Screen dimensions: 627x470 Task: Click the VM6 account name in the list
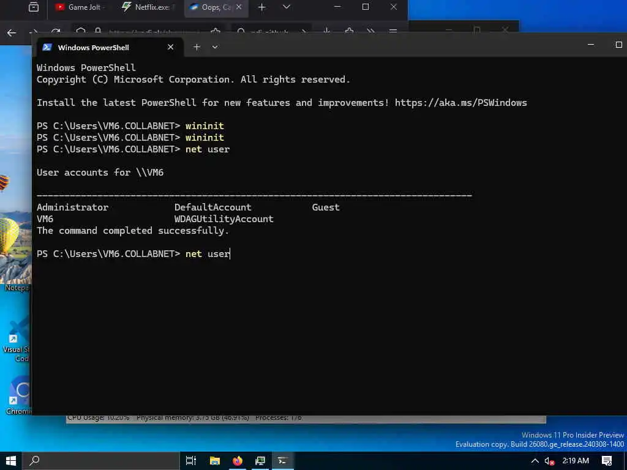pos(45,218)
